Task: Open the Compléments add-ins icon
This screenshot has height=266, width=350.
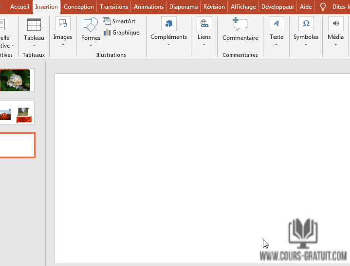Action: [x=169, y=23]
